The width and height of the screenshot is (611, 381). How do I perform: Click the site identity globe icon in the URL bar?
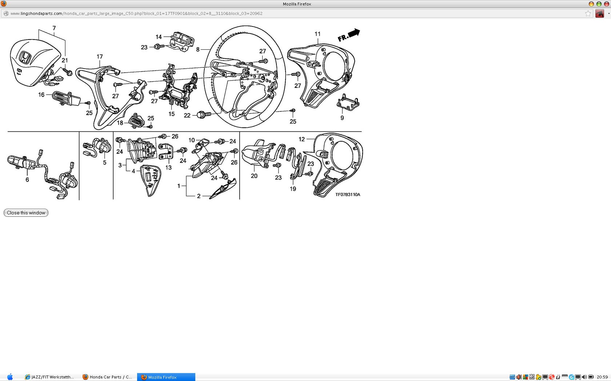(x=6, y=13)
